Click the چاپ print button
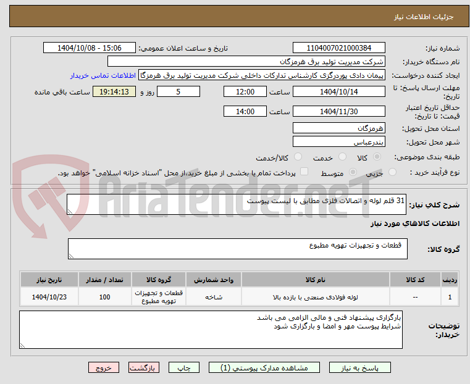Screen dimensions: 470x384 point(184,367)
